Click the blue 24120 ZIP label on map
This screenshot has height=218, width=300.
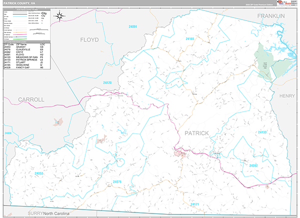pyautogui.click(x=107, y=83)
